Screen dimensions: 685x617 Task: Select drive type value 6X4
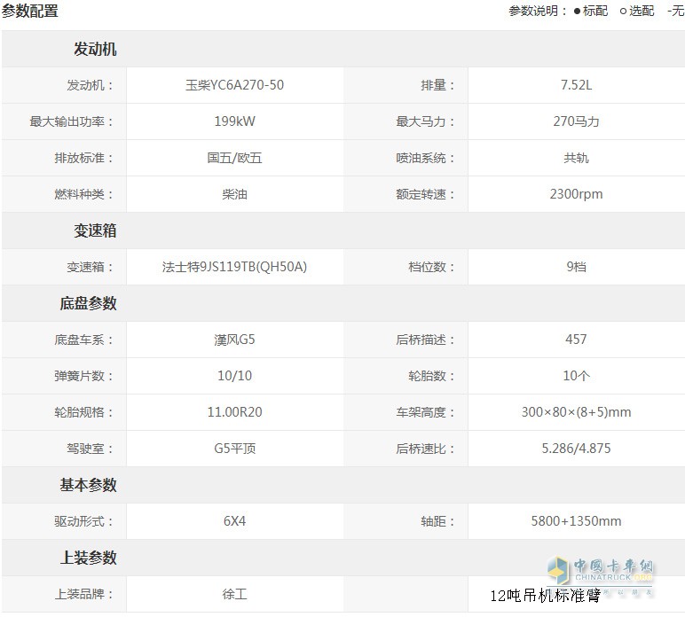coord(234,521)
